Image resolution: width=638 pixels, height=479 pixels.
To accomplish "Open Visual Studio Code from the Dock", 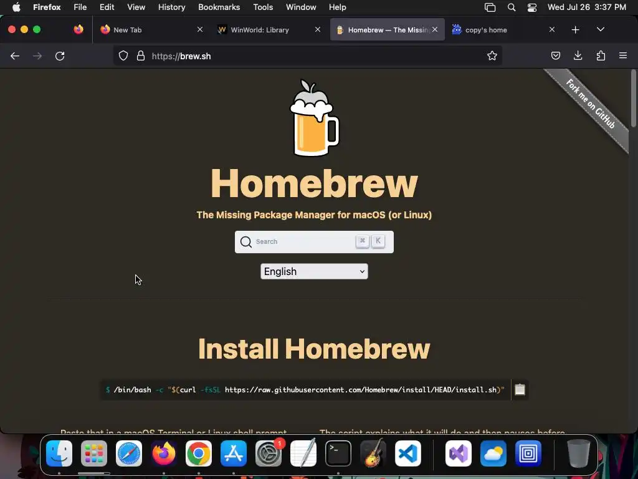I will 408,453.
